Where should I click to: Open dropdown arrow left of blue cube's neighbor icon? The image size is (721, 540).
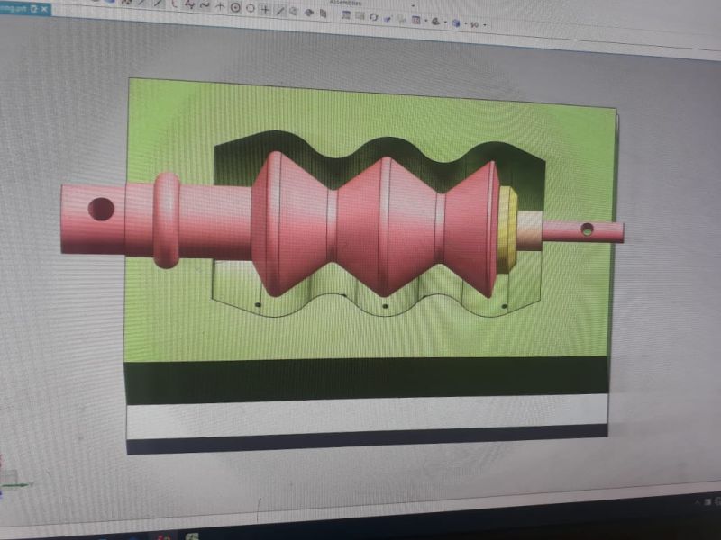click(425, 21)
